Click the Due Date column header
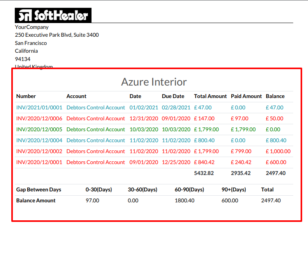The image size is (308, 275). click(173, 96)
